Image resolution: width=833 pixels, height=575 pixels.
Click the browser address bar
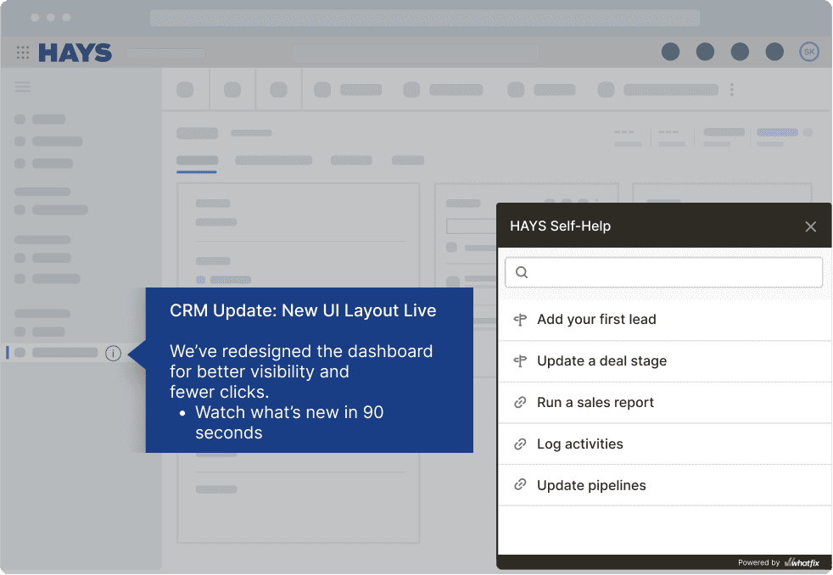[424, 18]
